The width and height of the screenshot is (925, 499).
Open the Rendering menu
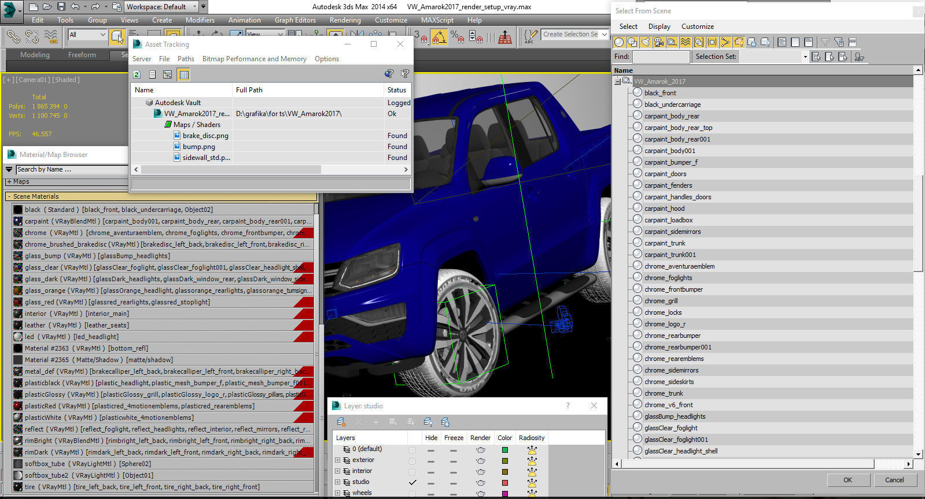(x=345, y=20)
